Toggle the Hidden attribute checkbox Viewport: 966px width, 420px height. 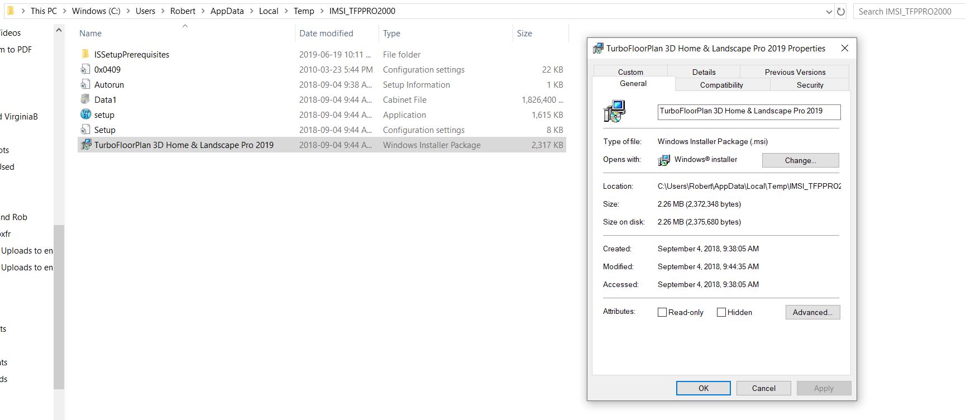[x=721, y=312]
